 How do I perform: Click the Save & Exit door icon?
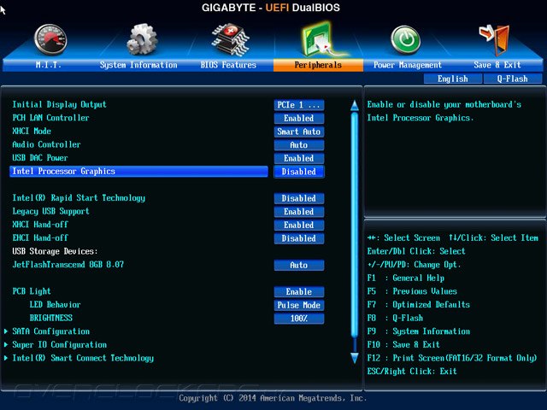point(494,39)
